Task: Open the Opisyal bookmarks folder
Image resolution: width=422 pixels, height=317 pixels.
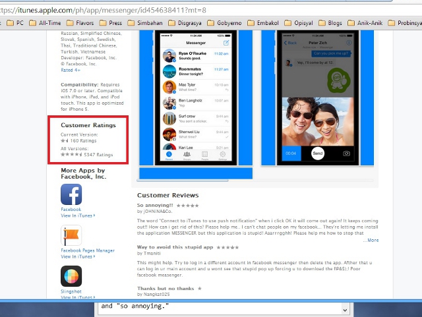Action: click(299, 23)
